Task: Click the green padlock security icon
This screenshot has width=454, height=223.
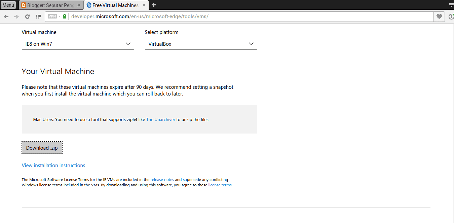Action: (x=65, y=16)
